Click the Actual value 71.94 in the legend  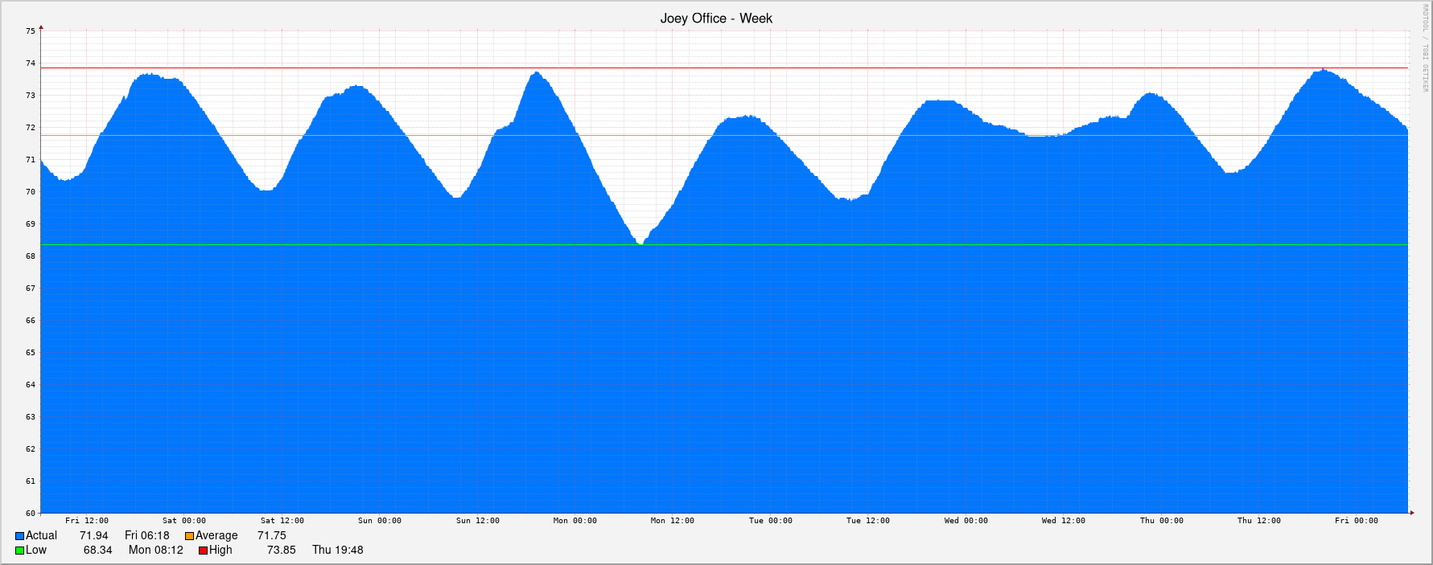(x=94, y=536)
